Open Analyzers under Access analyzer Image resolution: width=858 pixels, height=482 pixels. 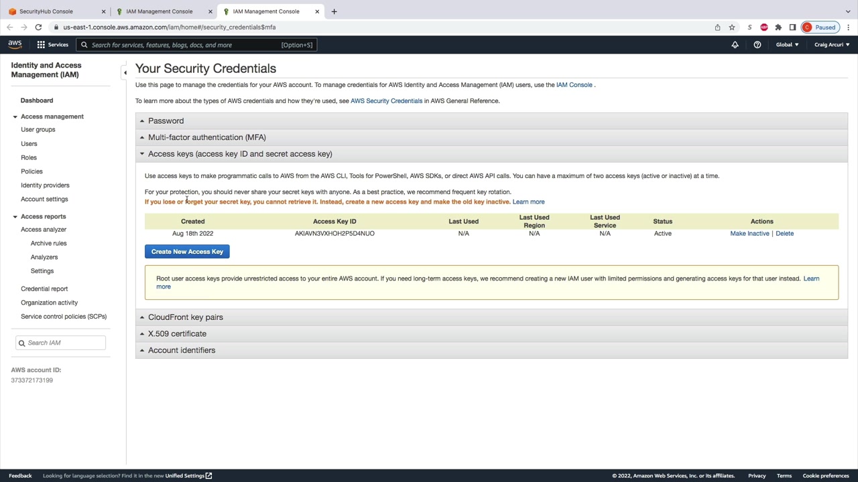tap(44, 257)
